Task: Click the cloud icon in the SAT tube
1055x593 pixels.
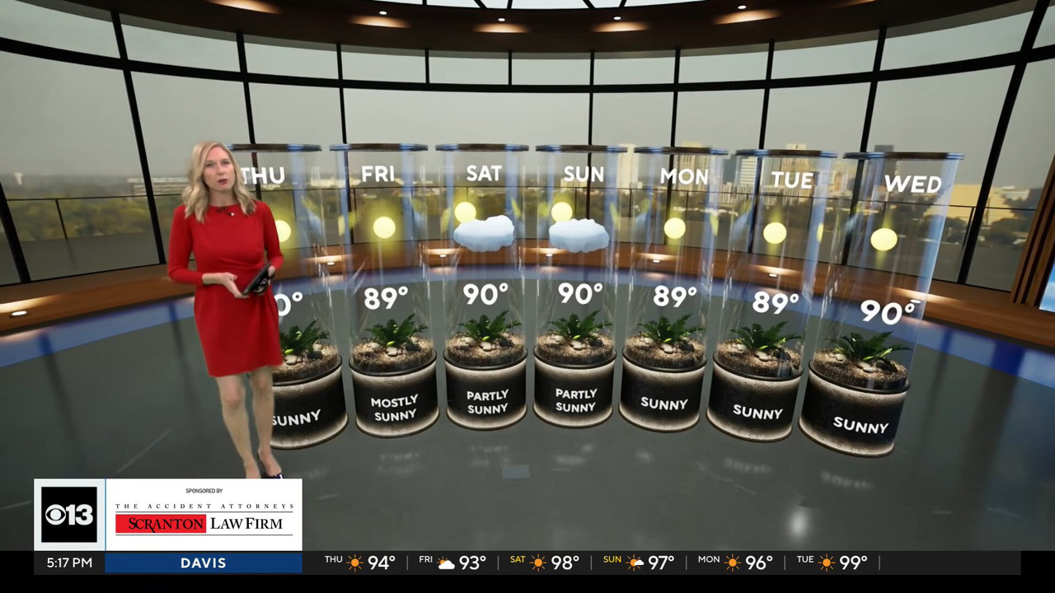Action: coord(485,232)
